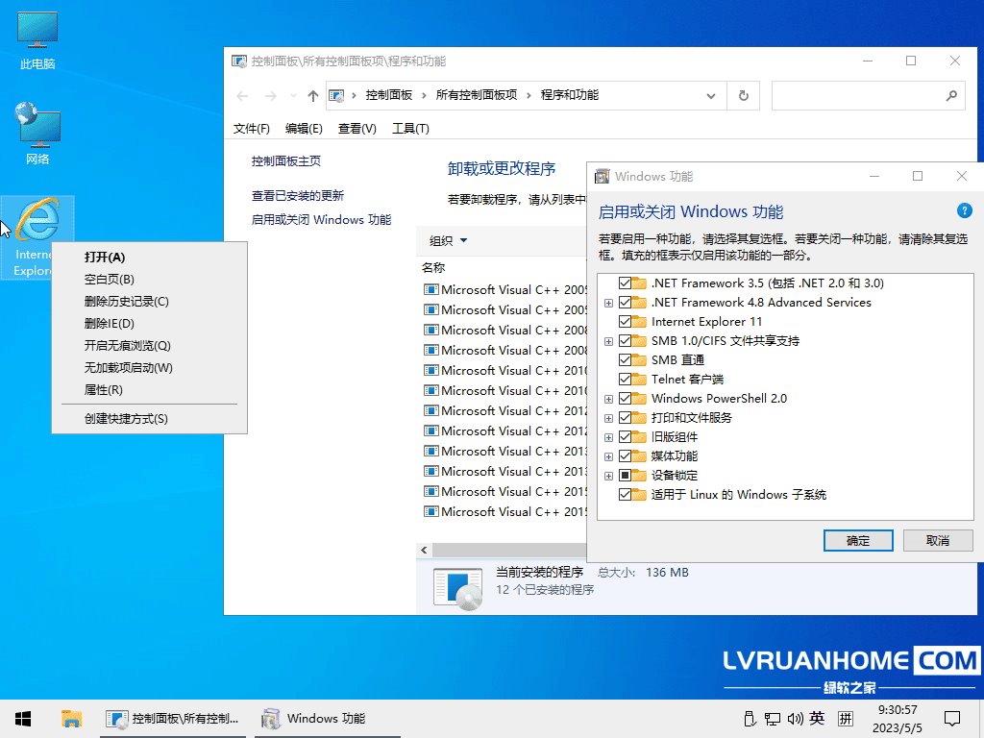Click the refresh button in address bar
This screenshot has width=984, height=738.
tap(743, 96)
